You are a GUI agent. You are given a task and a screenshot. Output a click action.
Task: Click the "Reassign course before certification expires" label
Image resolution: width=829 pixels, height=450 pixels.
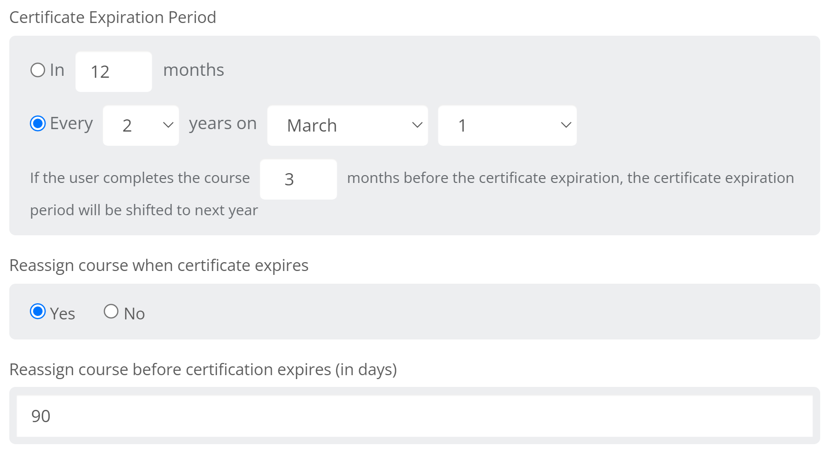204,370
